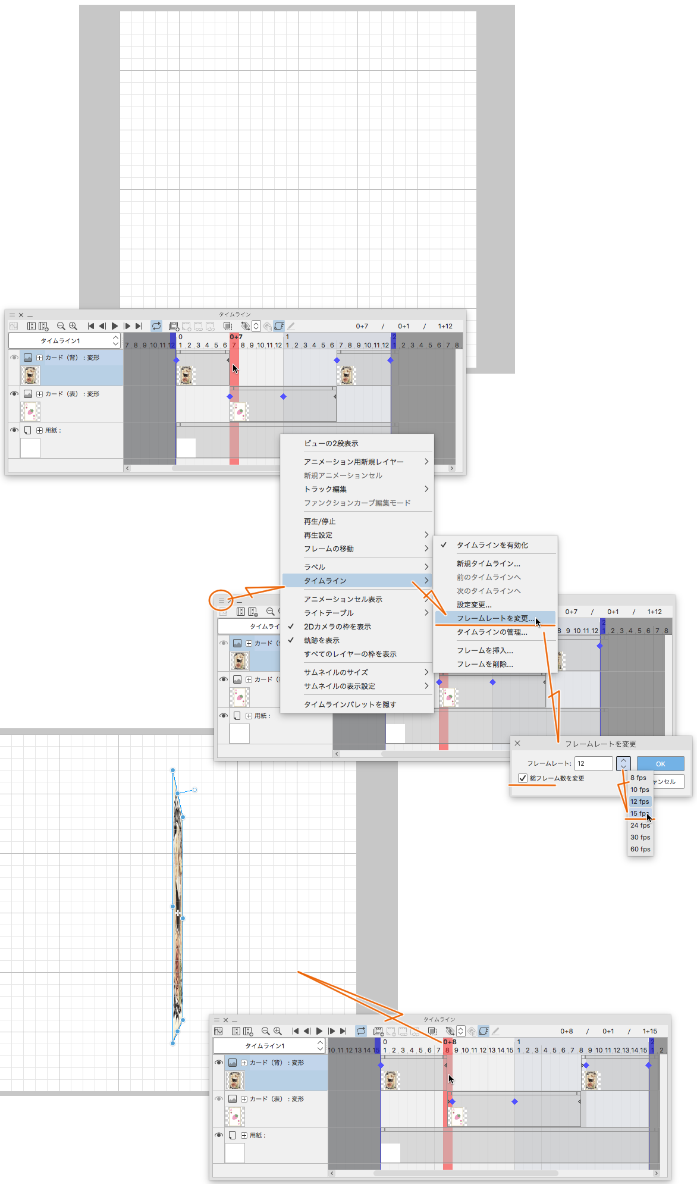
Task: Toggle loop playback in the bottom timeline panel
Action: pos(361,1031)
